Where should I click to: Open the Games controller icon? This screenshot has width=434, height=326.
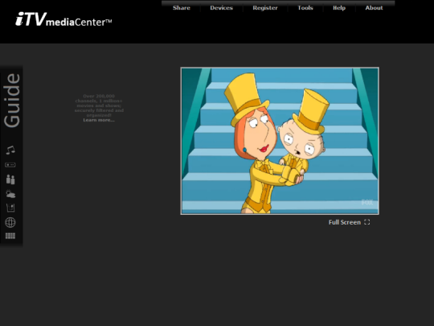[x=10, y=165]
